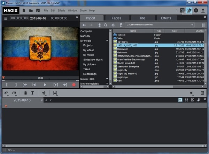This screenshot has width=209, height=154.
Task: Open the folder path dropdown
Action: pyautogui.click(x=192, y=25)
